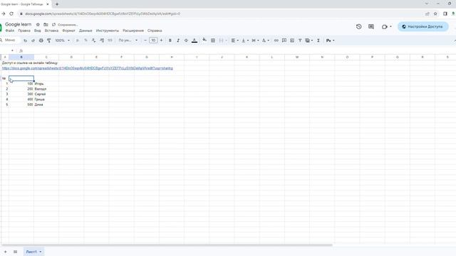Image resolution: width=456 pixels, height=256 pixels.
Task: Open more number formats (123)
Action: click(110, 41)
